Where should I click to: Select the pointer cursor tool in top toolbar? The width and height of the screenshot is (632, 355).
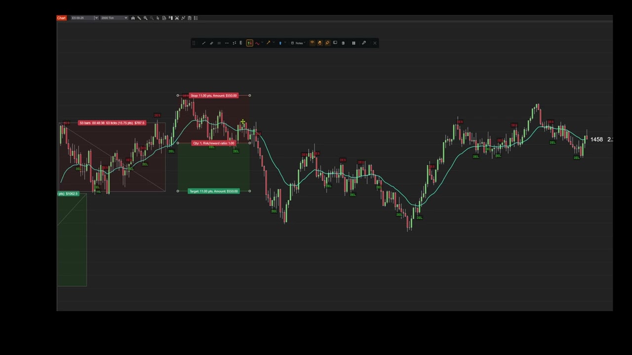click(158, 18)
